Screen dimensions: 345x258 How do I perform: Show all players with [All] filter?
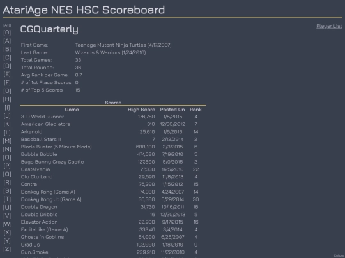(x=7, y=25)
